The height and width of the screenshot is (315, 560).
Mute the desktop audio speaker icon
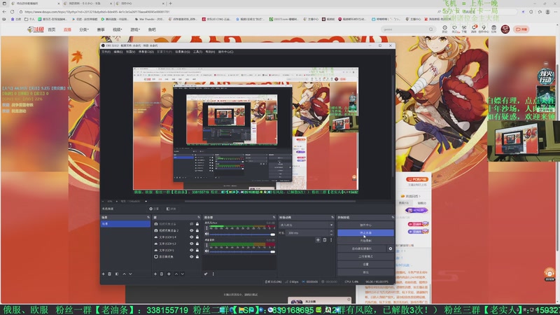click(206, 251)
